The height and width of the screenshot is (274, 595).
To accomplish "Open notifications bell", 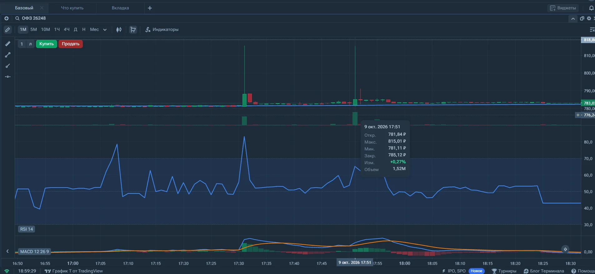I will [591, 8].
